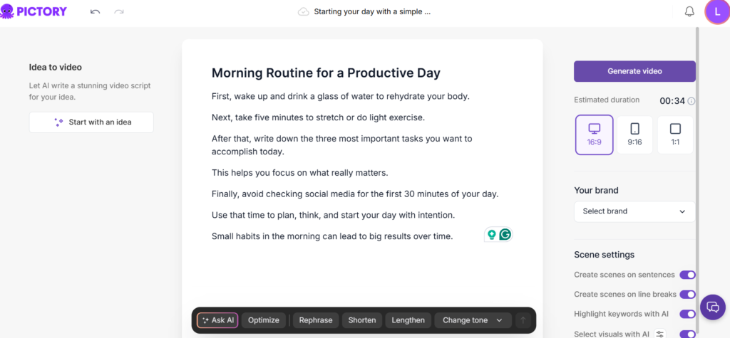Toggle Create scenes on line breaks
The width and height of the screenshot is (730, 338).
pos(687,294)
